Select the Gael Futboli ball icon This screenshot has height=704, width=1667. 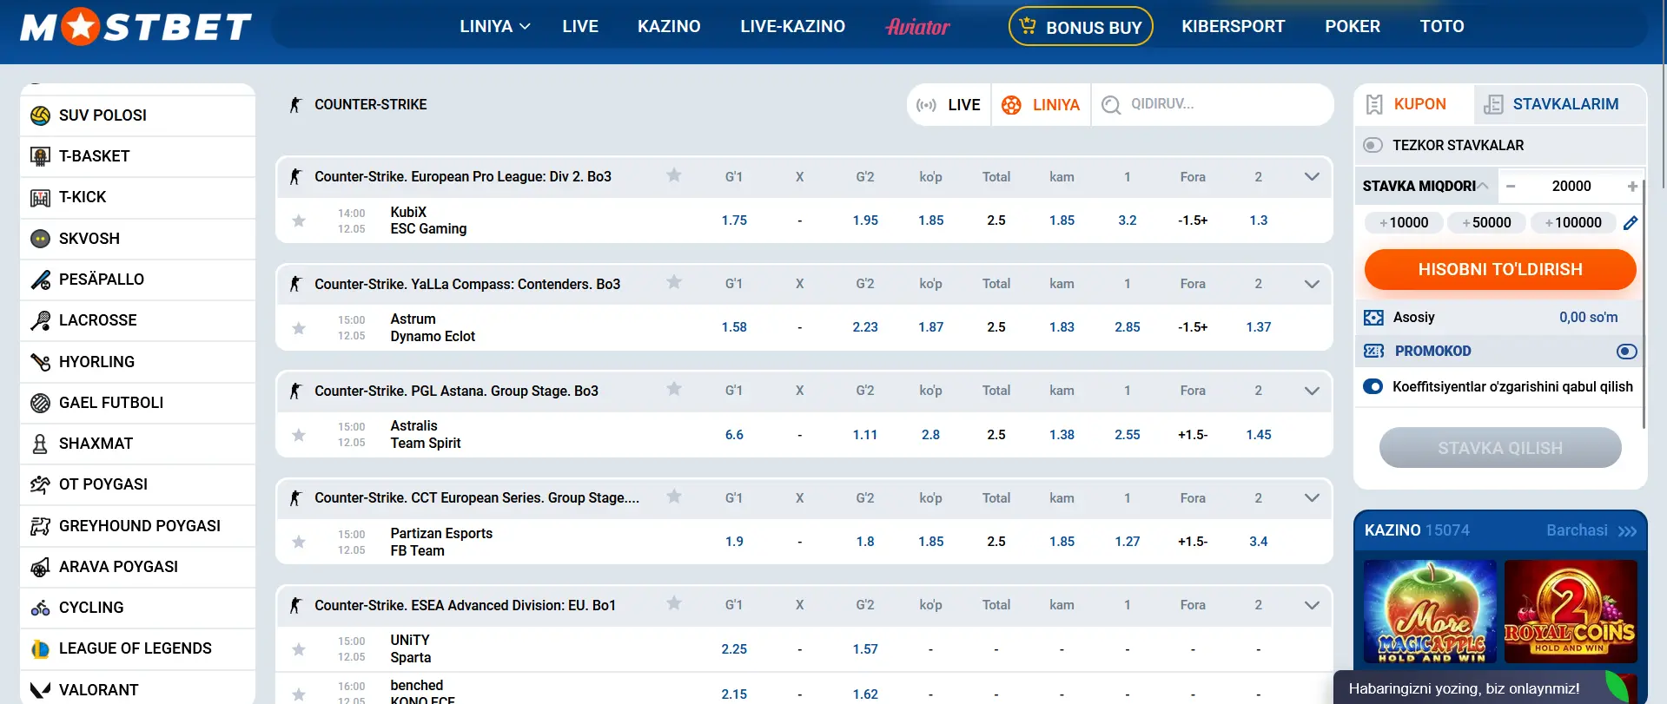[x=40, y=403]
